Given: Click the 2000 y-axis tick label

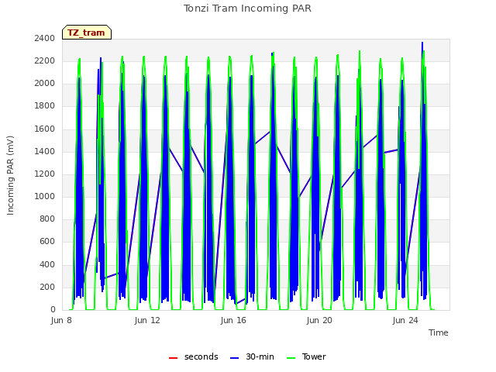Looking at the screenshot, I should tap(45, 84).
